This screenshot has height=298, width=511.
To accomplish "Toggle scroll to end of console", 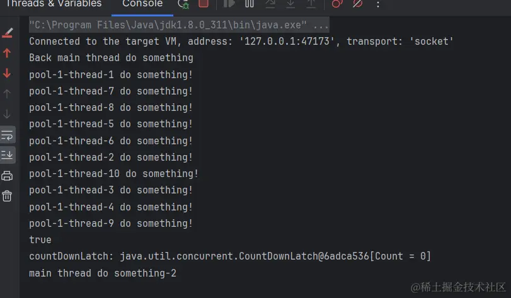I will 7,154.
